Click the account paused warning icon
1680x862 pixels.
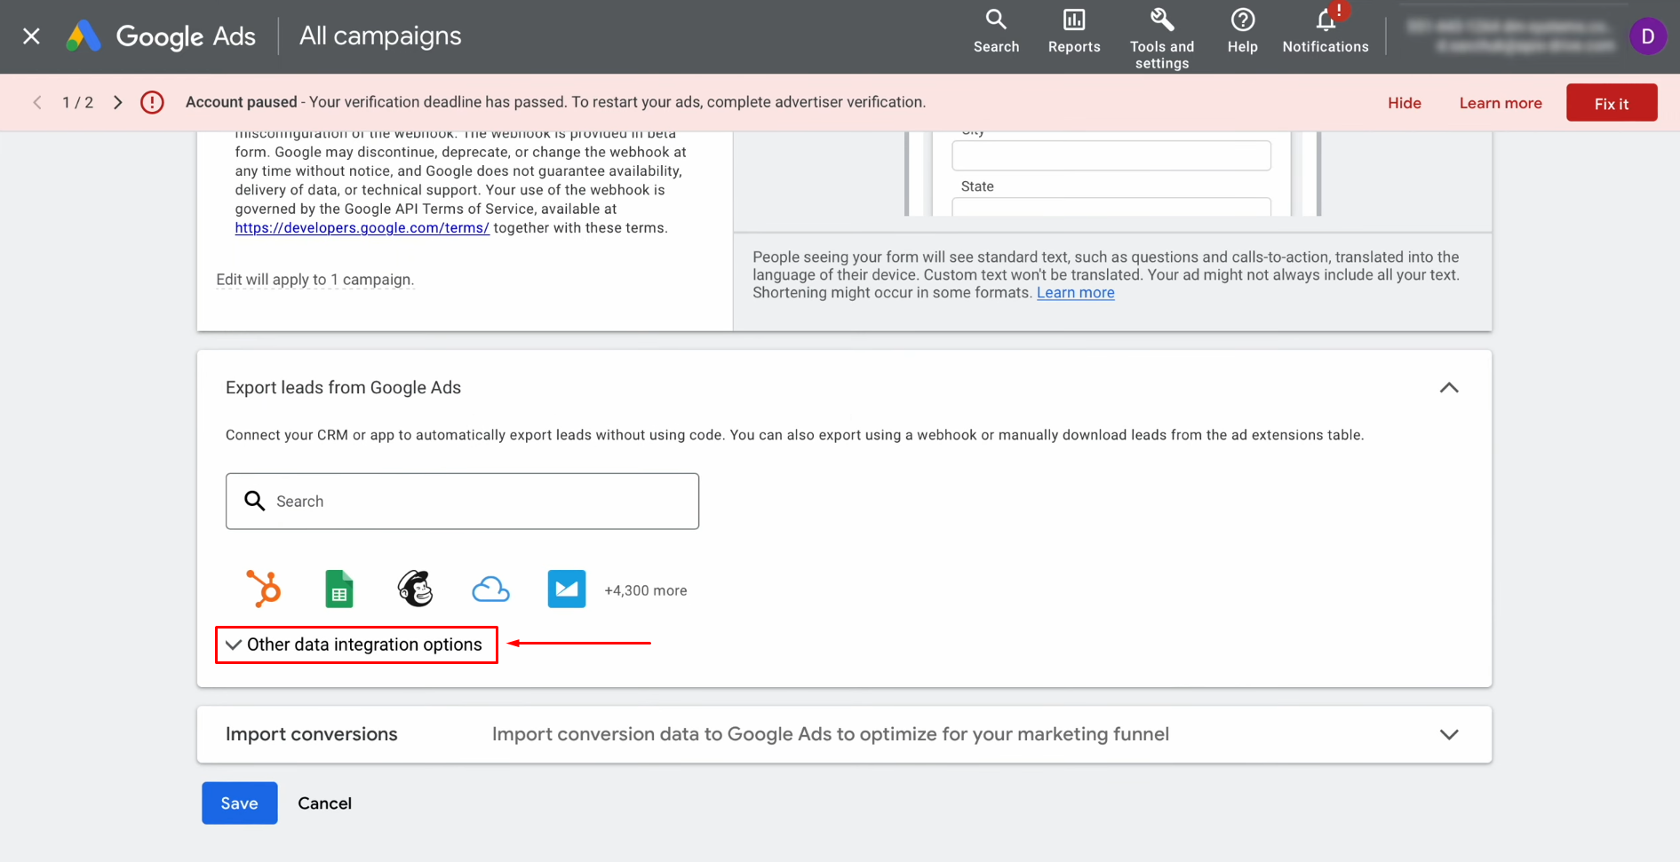click(x=152, y=102)
